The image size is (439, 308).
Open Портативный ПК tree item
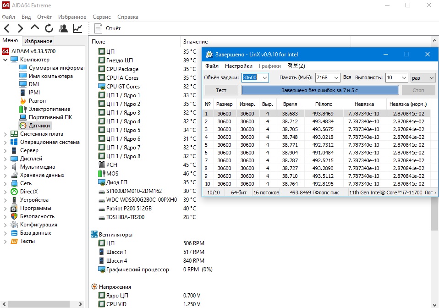tap(50, 117)
